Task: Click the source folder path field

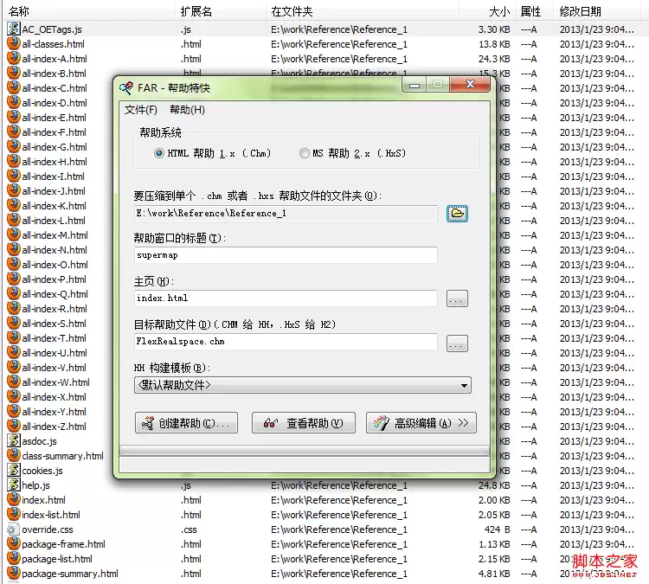Action: [286, 213]
